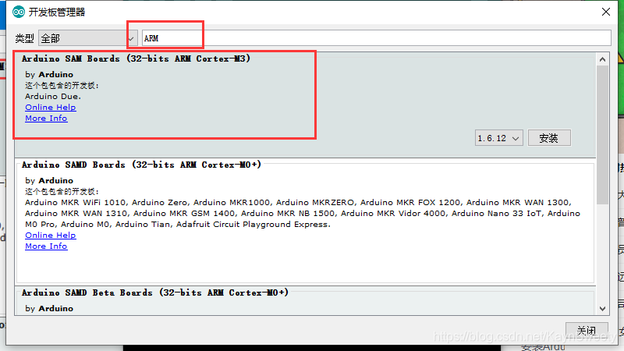Click the scrollbar down arrow
This screenshot has height=351, width=624.
coord(602,309)
